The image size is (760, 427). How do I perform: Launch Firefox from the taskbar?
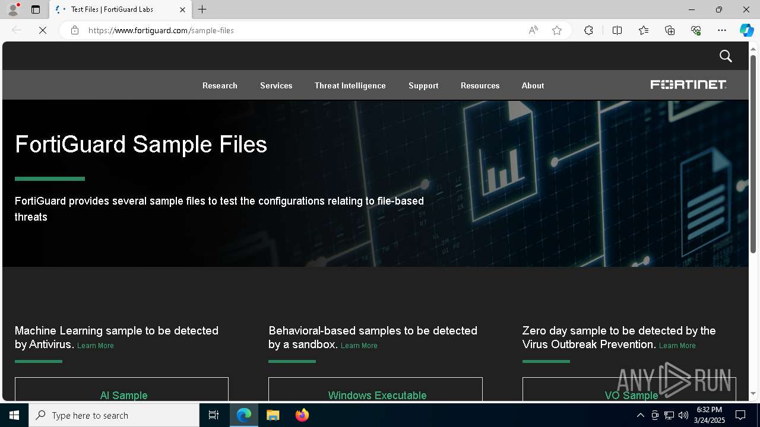pos(302,415)
